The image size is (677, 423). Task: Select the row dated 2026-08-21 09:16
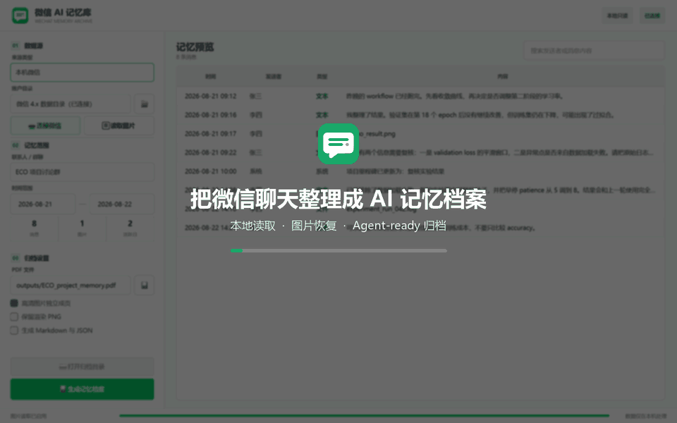(420, 115)
